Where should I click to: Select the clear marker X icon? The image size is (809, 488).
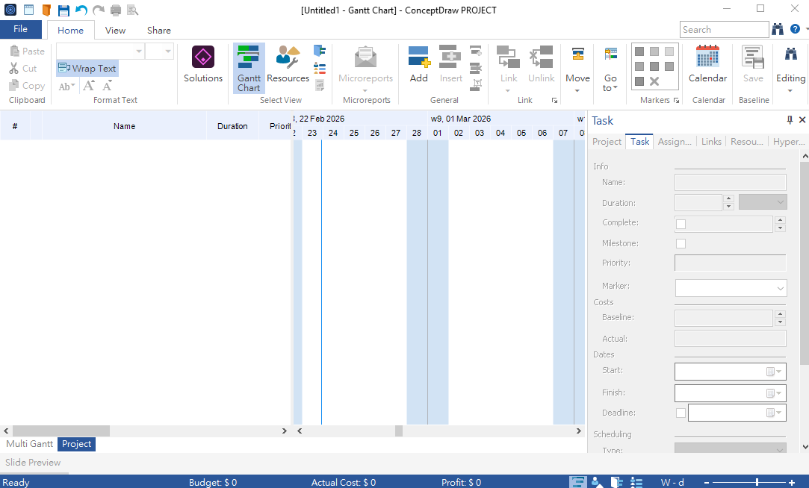click(x=654, y=81)
